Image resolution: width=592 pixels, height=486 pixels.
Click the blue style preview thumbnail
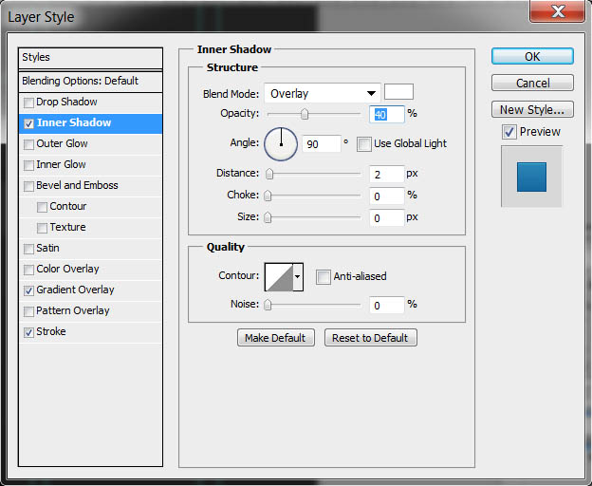point(531,178)
